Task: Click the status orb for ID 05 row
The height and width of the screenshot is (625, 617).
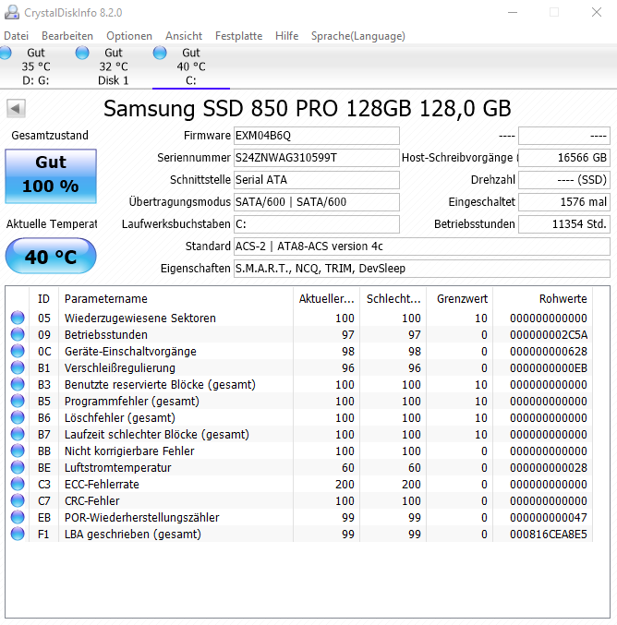Action: click(x=18, y=318)
